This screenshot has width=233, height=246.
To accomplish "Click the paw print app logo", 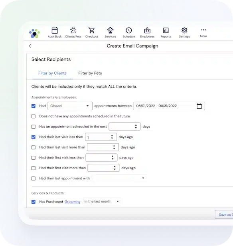I will [34, 33].
